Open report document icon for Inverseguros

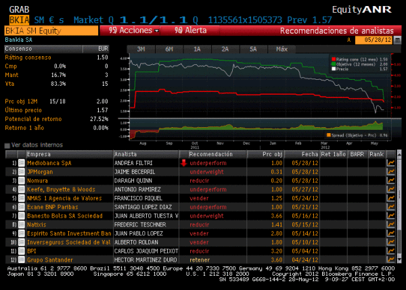tap(22, 242)
